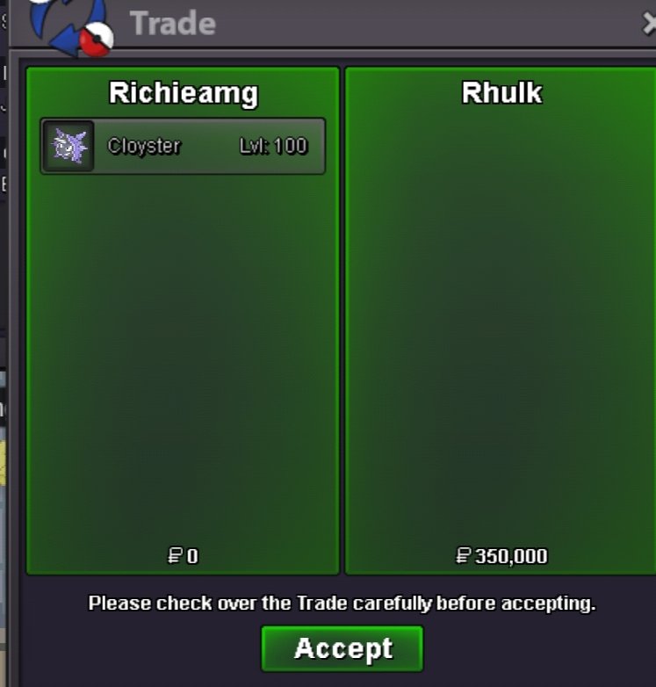Click the Pokedollar symbol beside 0
656x687 pixels.
(175, 556)
